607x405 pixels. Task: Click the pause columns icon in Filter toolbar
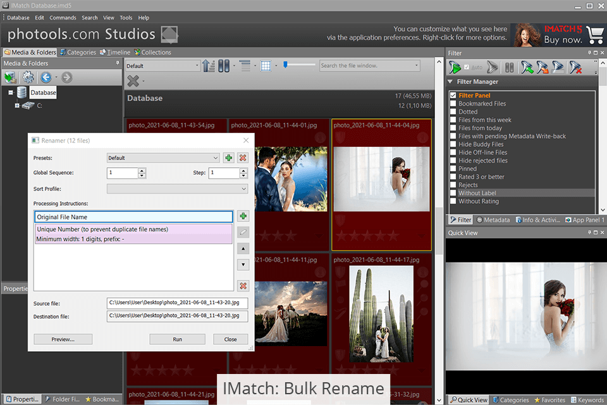509,68
